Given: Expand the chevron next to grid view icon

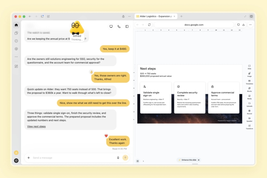Looking at the screenshot, I should (143, 161).
